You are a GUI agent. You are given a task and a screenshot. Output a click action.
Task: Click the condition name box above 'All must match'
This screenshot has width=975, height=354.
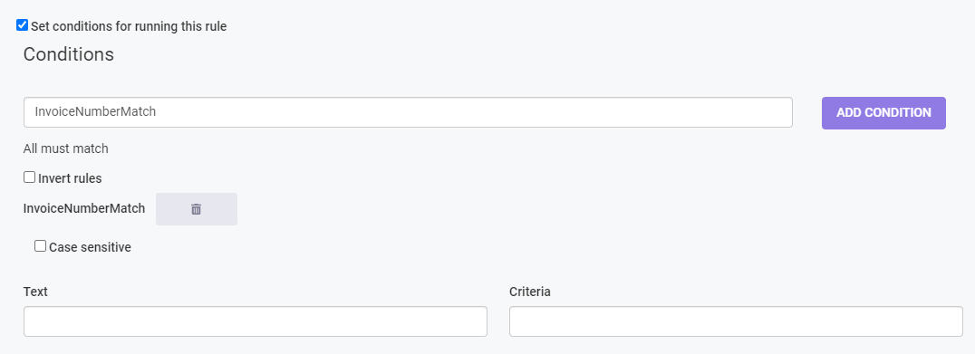(408, 112)
